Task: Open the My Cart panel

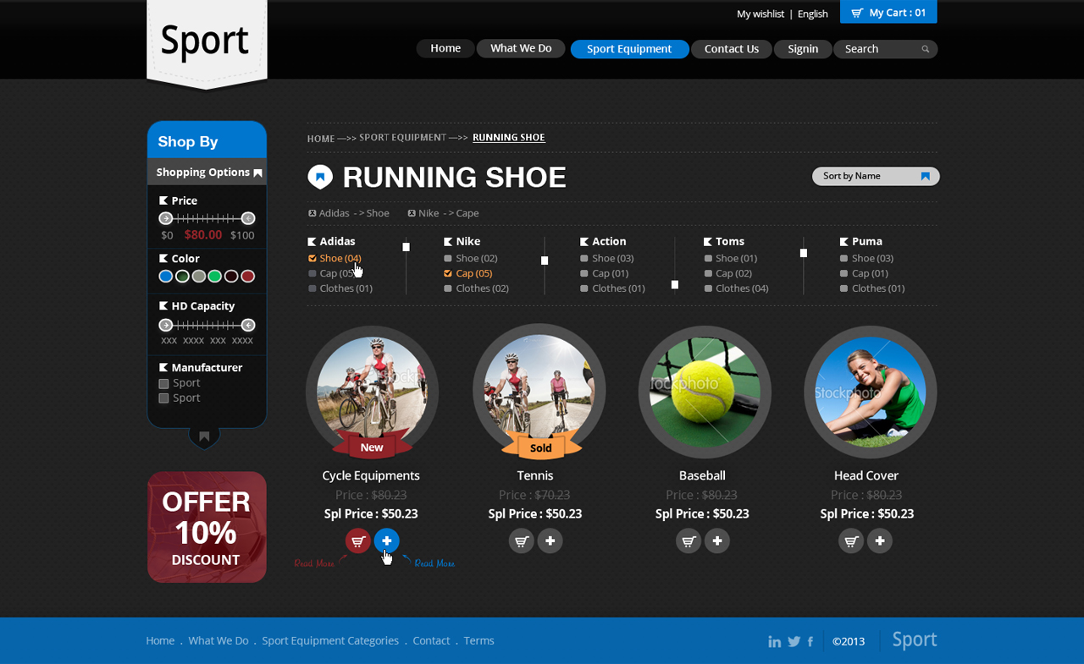Action: click(888, 12)
